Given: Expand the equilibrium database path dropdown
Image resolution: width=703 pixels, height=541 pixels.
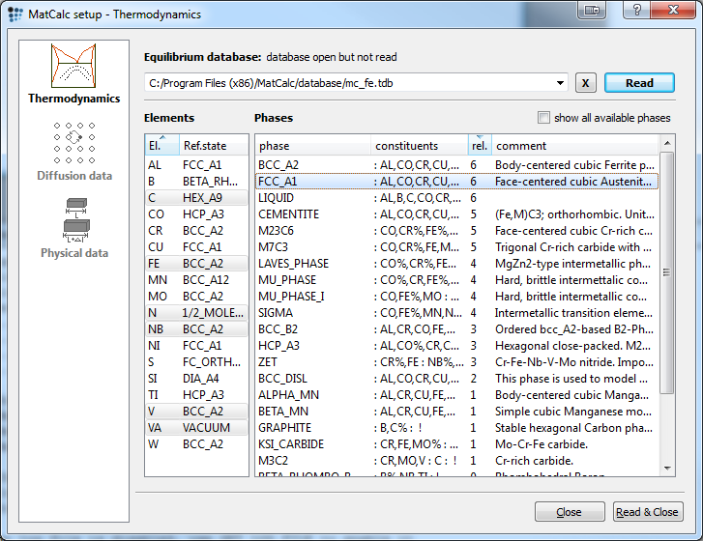Looking at the screenshot, I should coord(560,83).
